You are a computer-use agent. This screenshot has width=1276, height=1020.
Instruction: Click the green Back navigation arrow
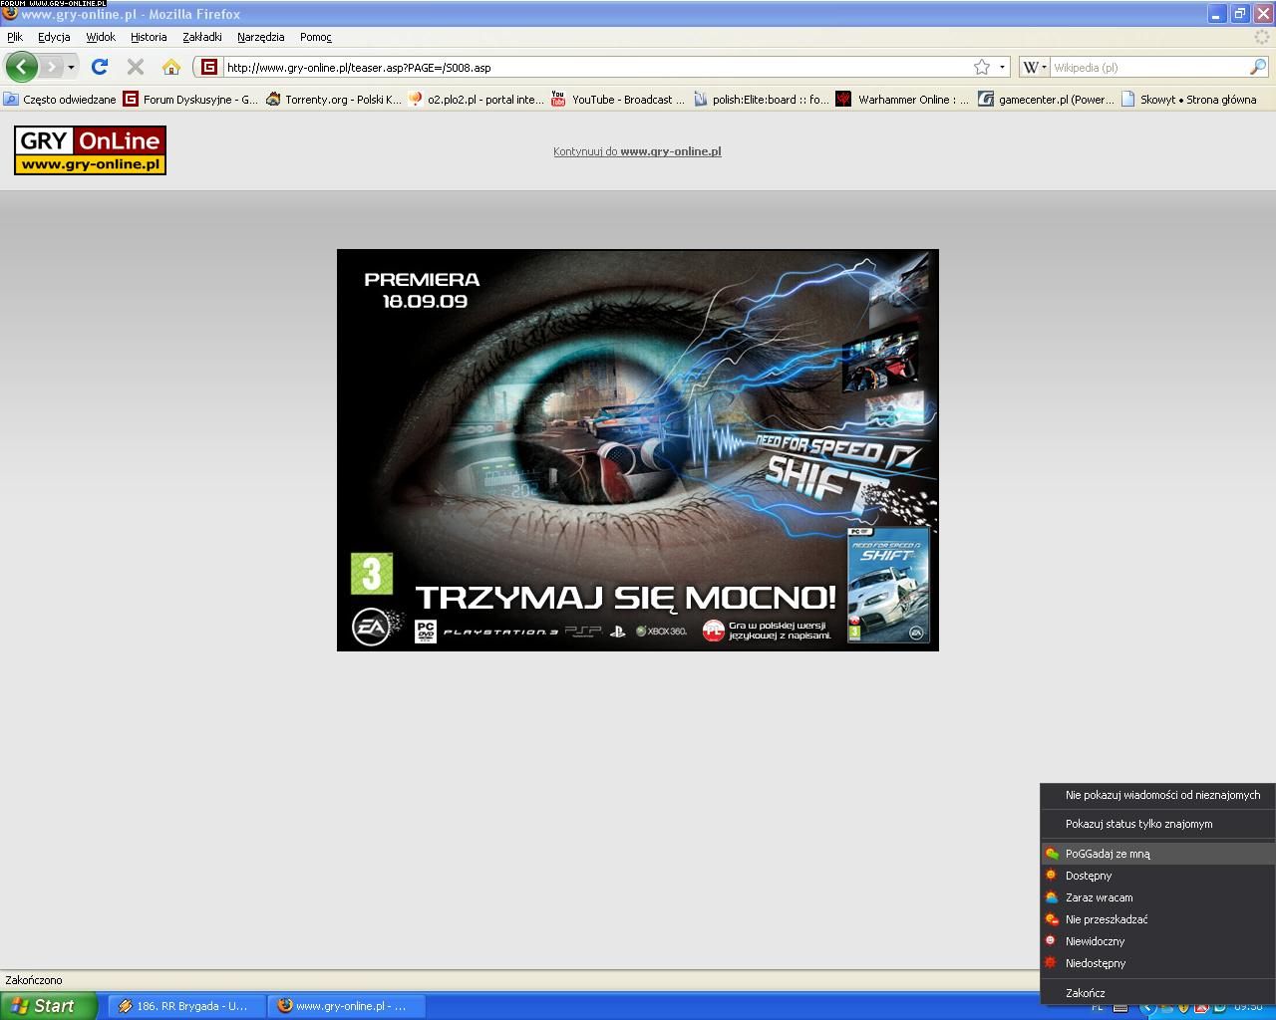(21, 67)
